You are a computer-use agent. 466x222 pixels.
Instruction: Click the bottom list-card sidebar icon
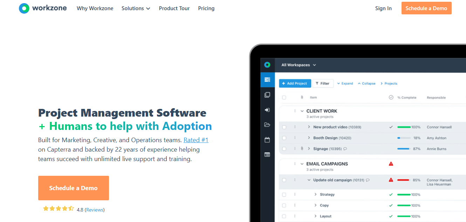tap(267, 154)
